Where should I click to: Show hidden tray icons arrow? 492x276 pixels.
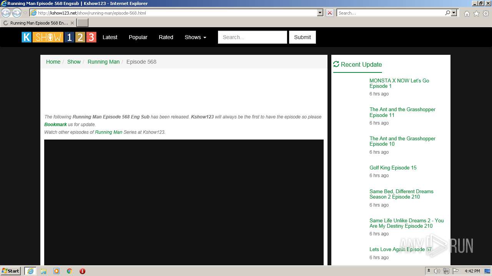(x=429, y=271)
